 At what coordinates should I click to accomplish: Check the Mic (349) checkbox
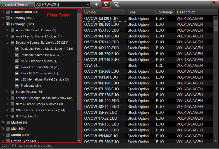[8, 129]
